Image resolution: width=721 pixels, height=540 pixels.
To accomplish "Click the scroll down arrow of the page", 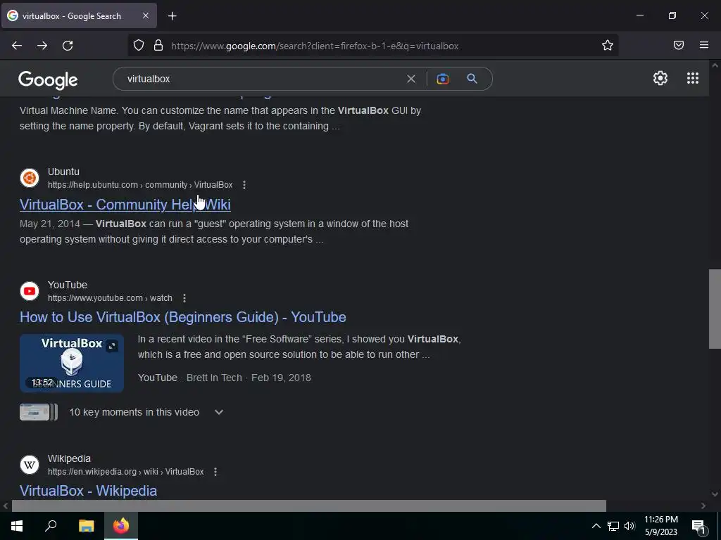I will coord(715,494).
